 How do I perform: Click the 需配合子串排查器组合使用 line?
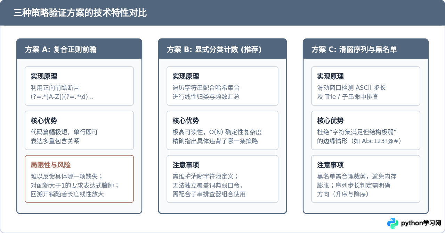[x=209, y=194]
